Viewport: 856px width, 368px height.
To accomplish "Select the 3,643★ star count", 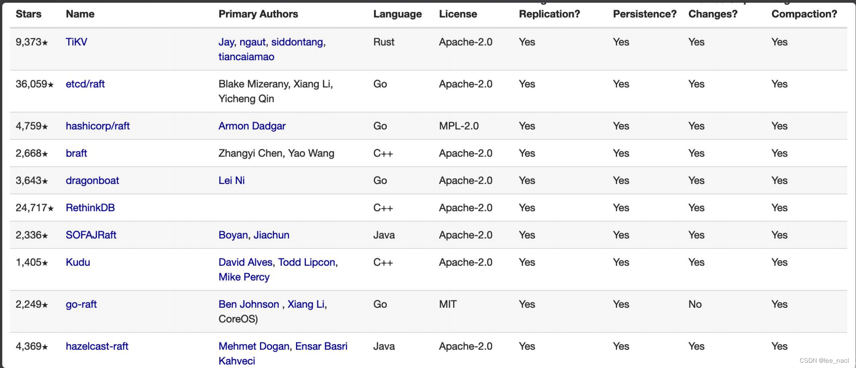I will (x=32, y=181).
